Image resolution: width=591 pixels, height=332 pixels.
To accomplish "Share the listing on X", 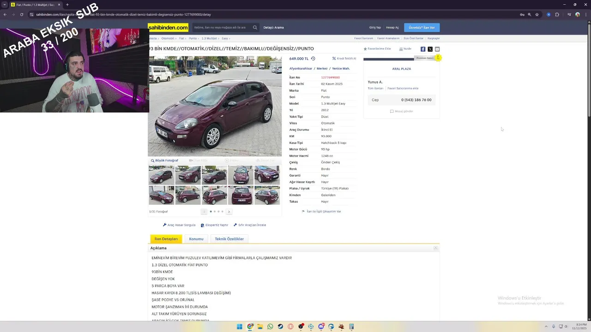I will point(430,49).
